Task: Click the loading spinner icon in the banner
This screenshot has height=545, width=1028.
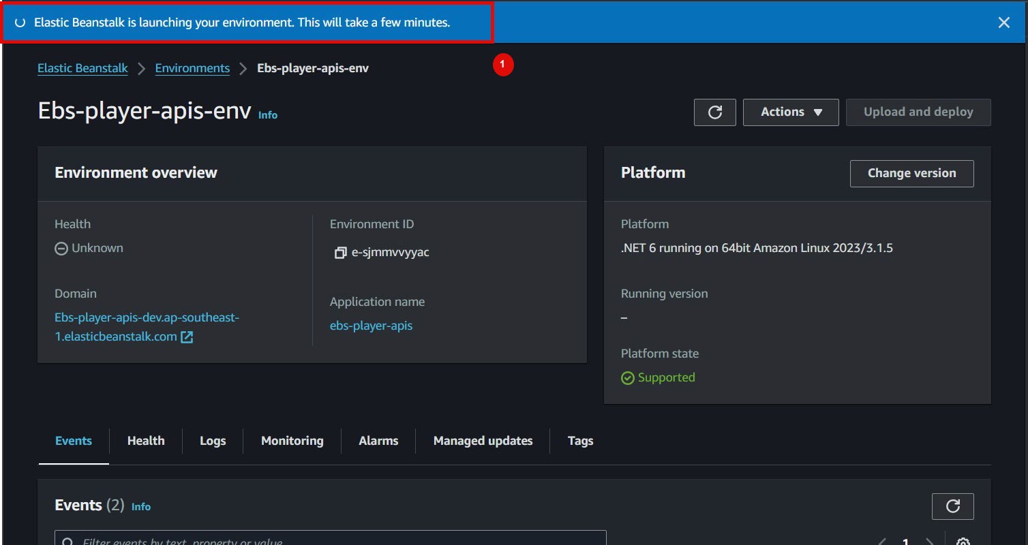Action: pos(20,22)
